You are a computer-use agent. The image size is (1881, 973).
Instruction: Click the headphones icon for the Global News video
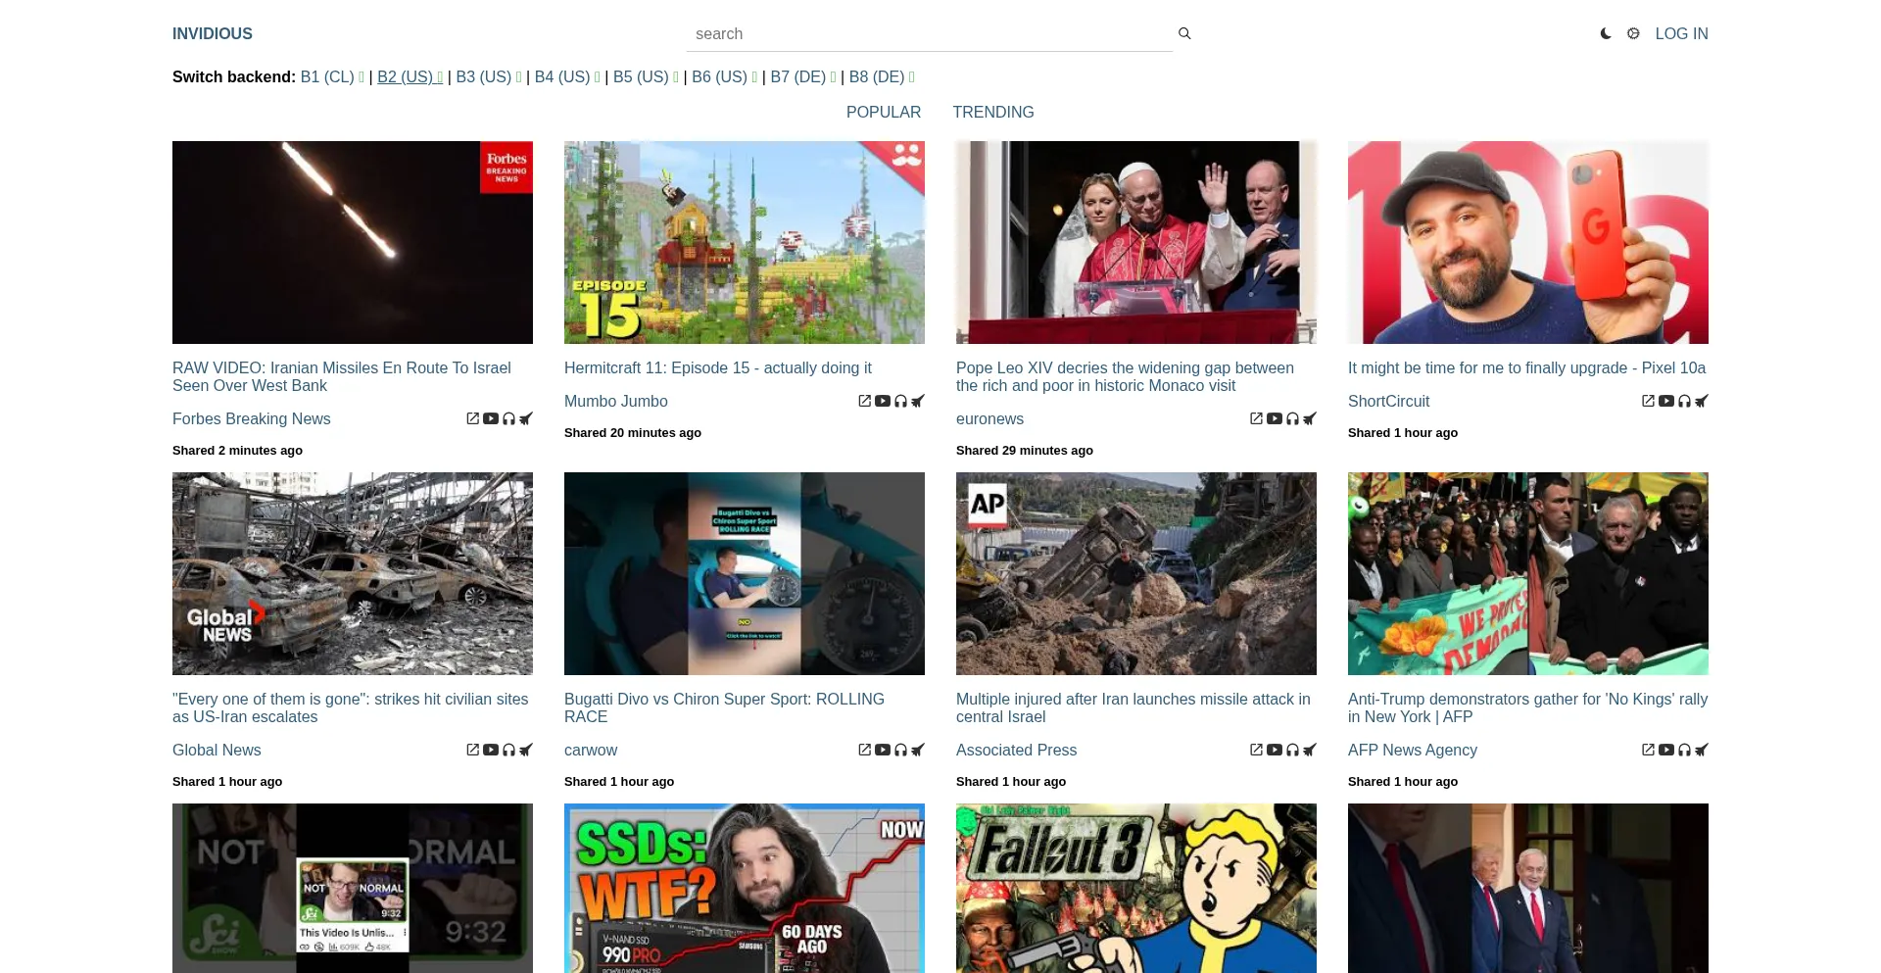tap(508, 750)
